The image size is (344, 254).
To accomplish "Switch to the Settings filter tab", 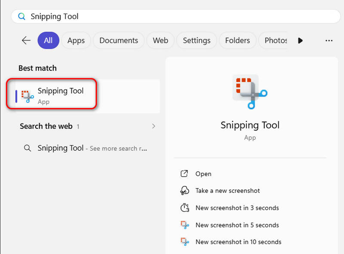I will click(197, 40).
